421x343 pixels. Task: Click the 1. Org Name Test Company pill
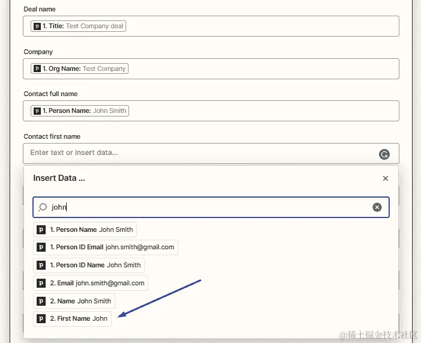79,68
